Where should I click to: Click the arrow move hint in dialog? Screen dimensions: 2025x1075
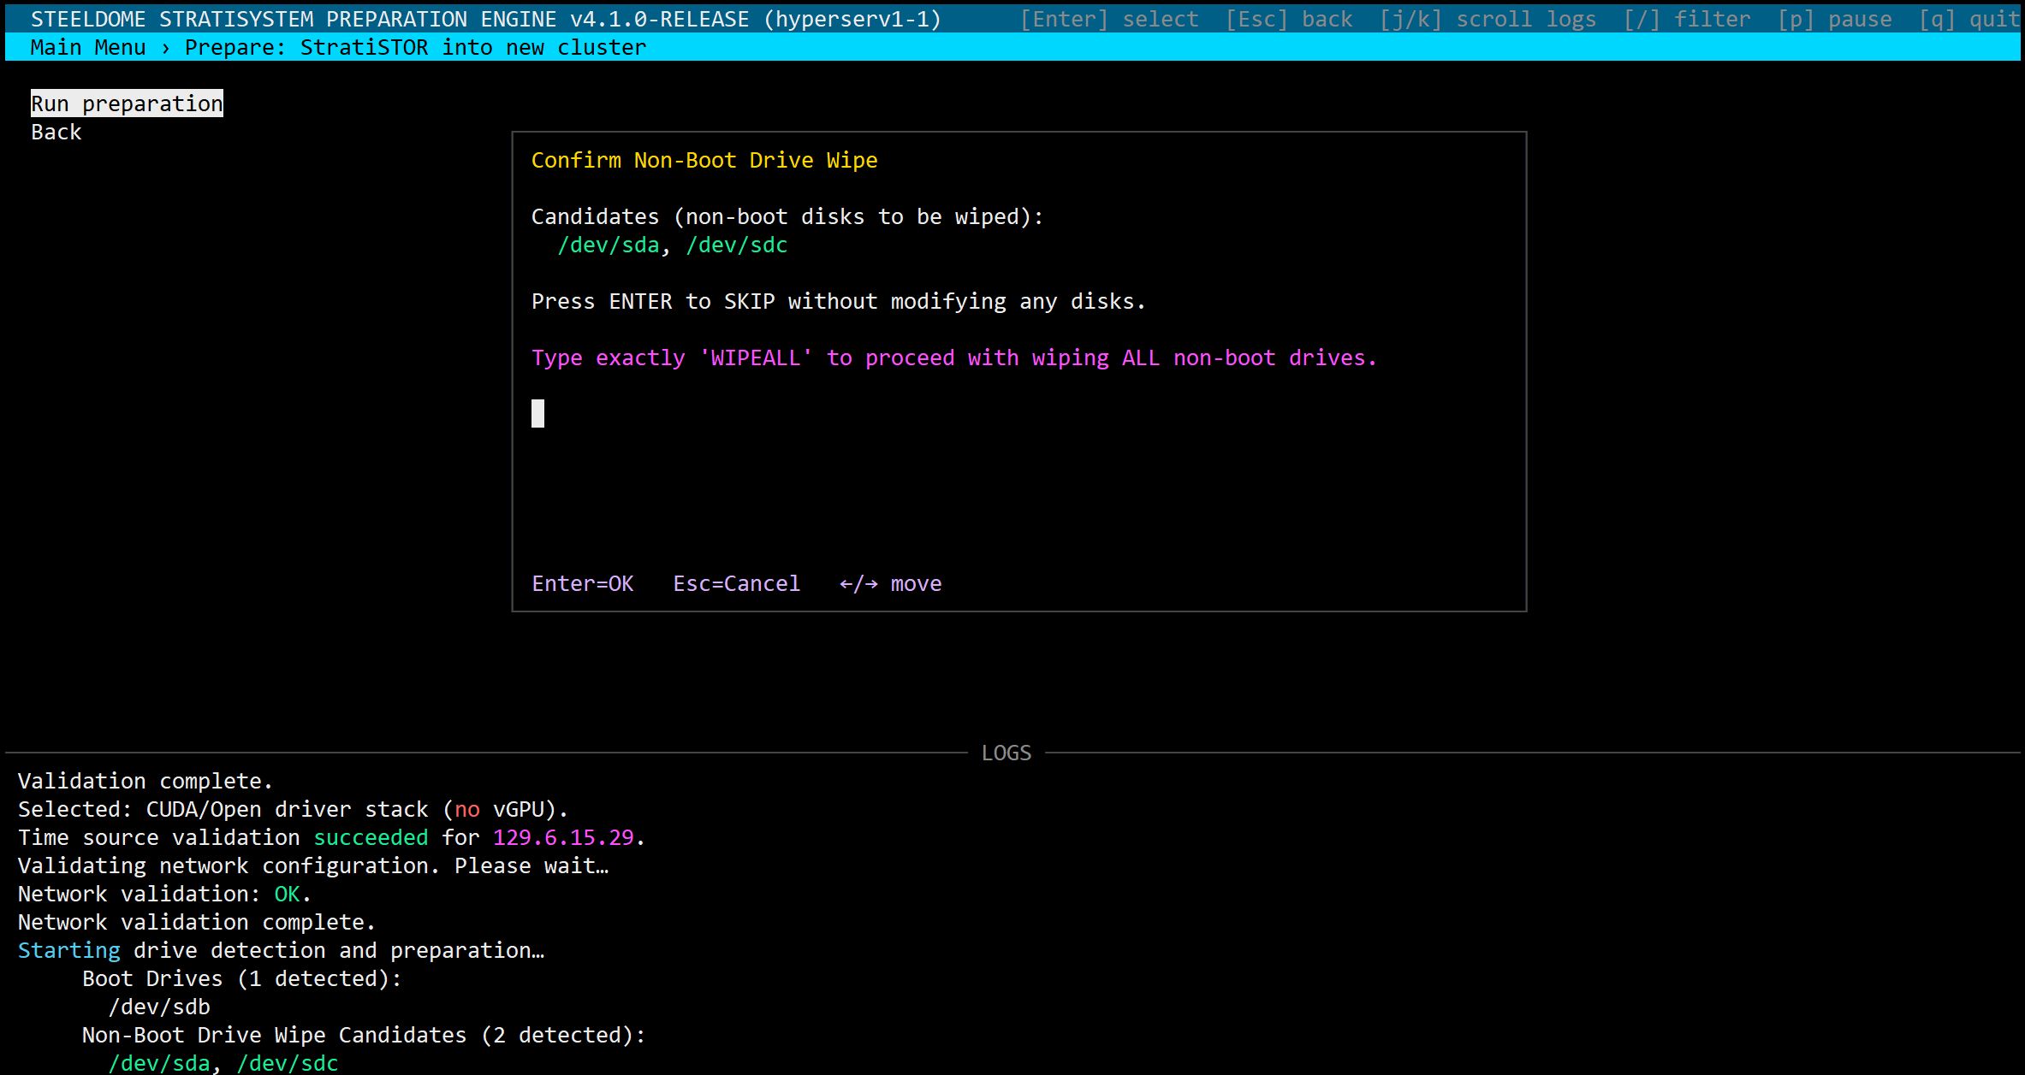890,583
